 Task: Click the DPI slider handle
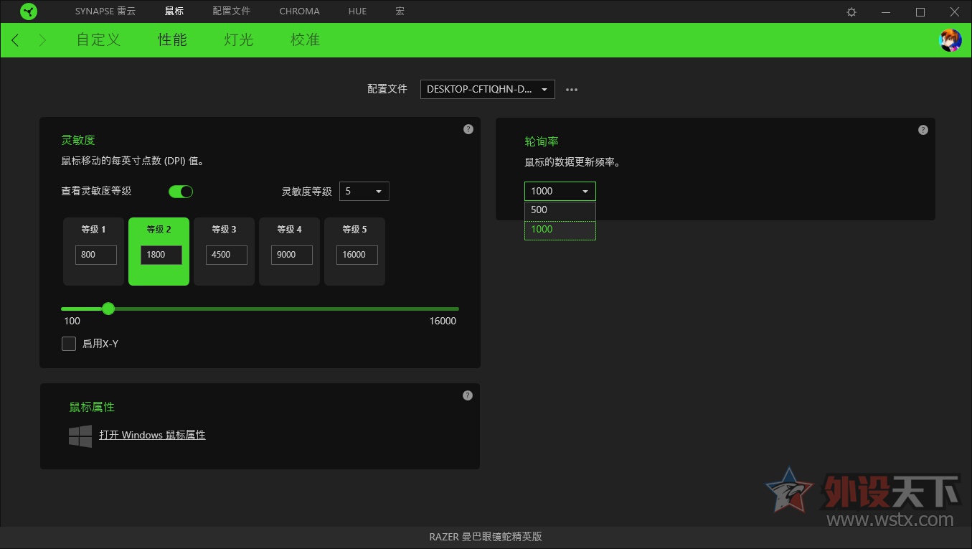pyautogui.click(x=108, y=309)
